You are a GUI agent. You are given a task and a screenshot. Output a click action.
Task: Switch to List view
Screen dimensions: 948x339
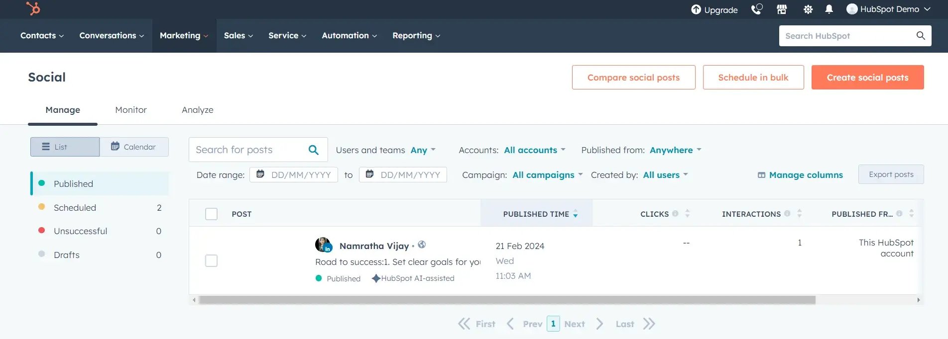[65, 147]
